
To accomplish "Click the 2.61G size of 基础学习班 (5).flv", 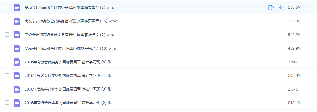I will click(x=293, y=62).
